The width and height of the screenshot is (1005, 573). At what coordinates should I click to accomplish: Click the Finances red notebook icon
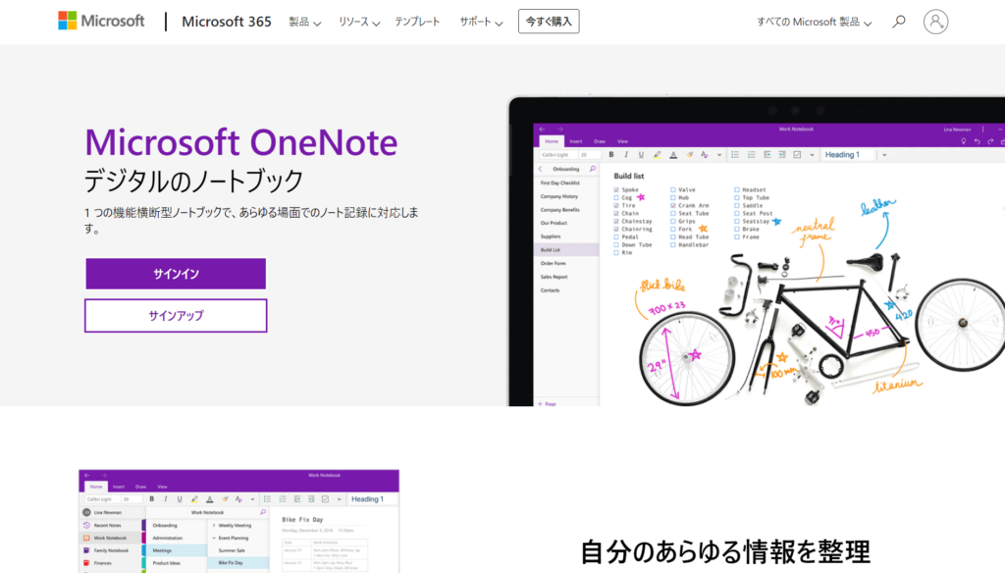86,563
